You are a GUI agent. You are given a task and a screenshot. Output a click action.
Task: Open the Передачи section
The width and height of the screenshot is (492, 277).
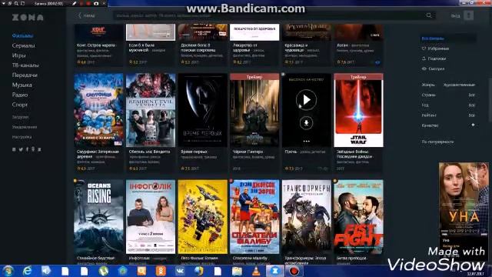coord(25,75)
